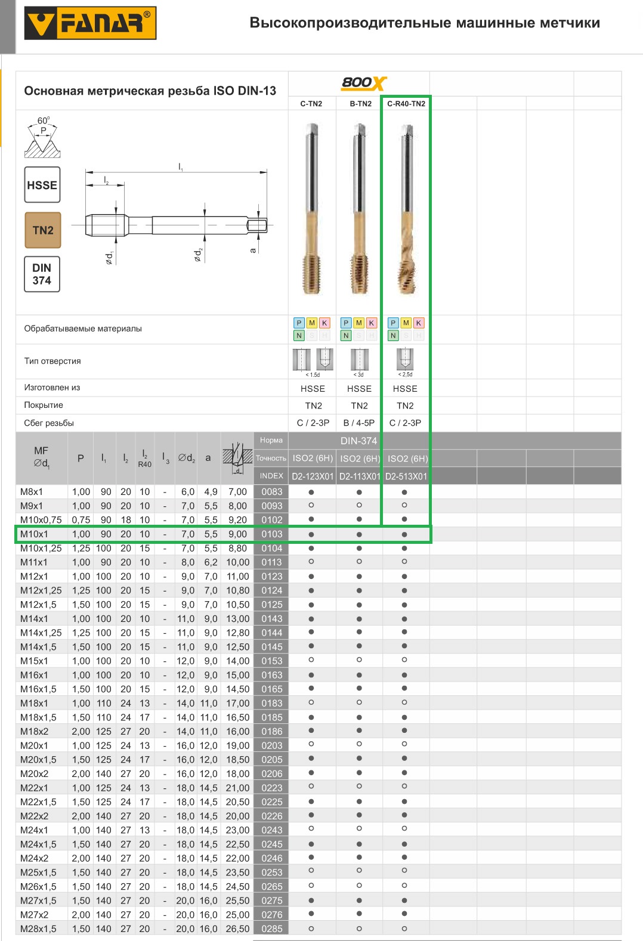Click the M28x1,5 hollow dot under B-TN2

pyautogui.click(x=359, y=928)
